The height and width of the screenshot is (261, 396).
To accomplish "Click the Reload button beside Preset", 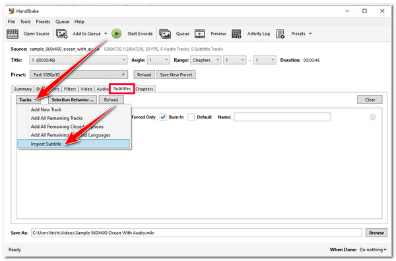I will [144, 74].
